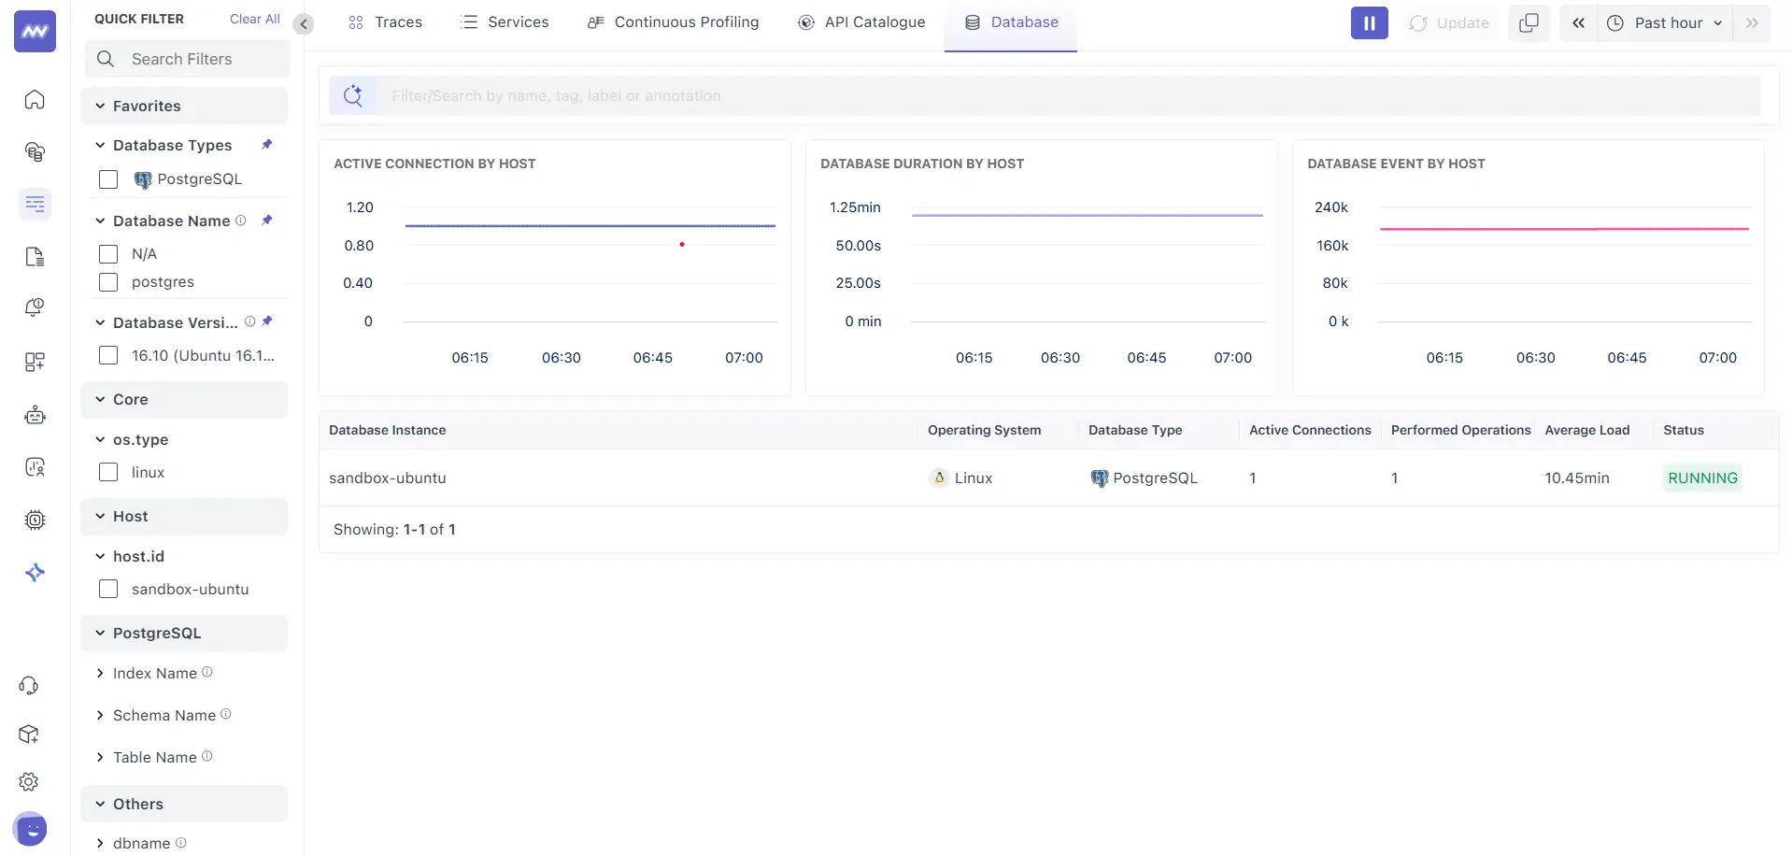This screenshot has width=1792, height=856.
Task: Switch to the API Catalogue tab
Action: (861, 21)
